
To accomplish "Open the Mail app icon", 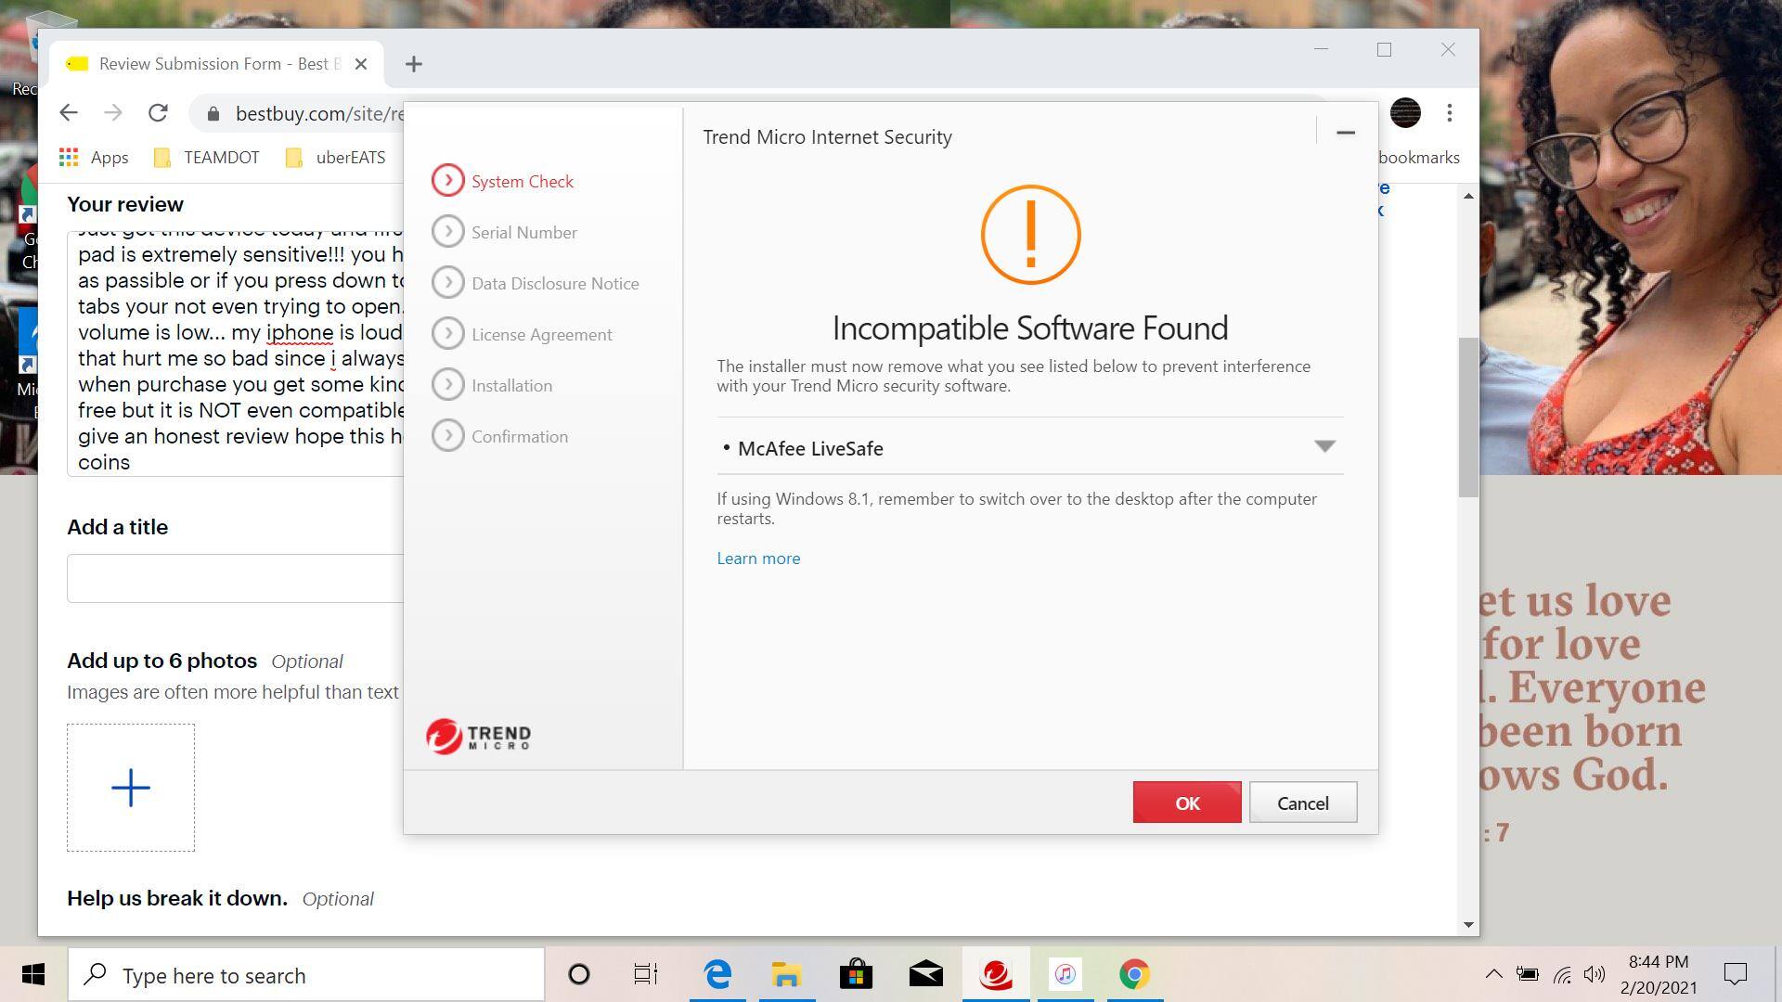I will (925, 975).
